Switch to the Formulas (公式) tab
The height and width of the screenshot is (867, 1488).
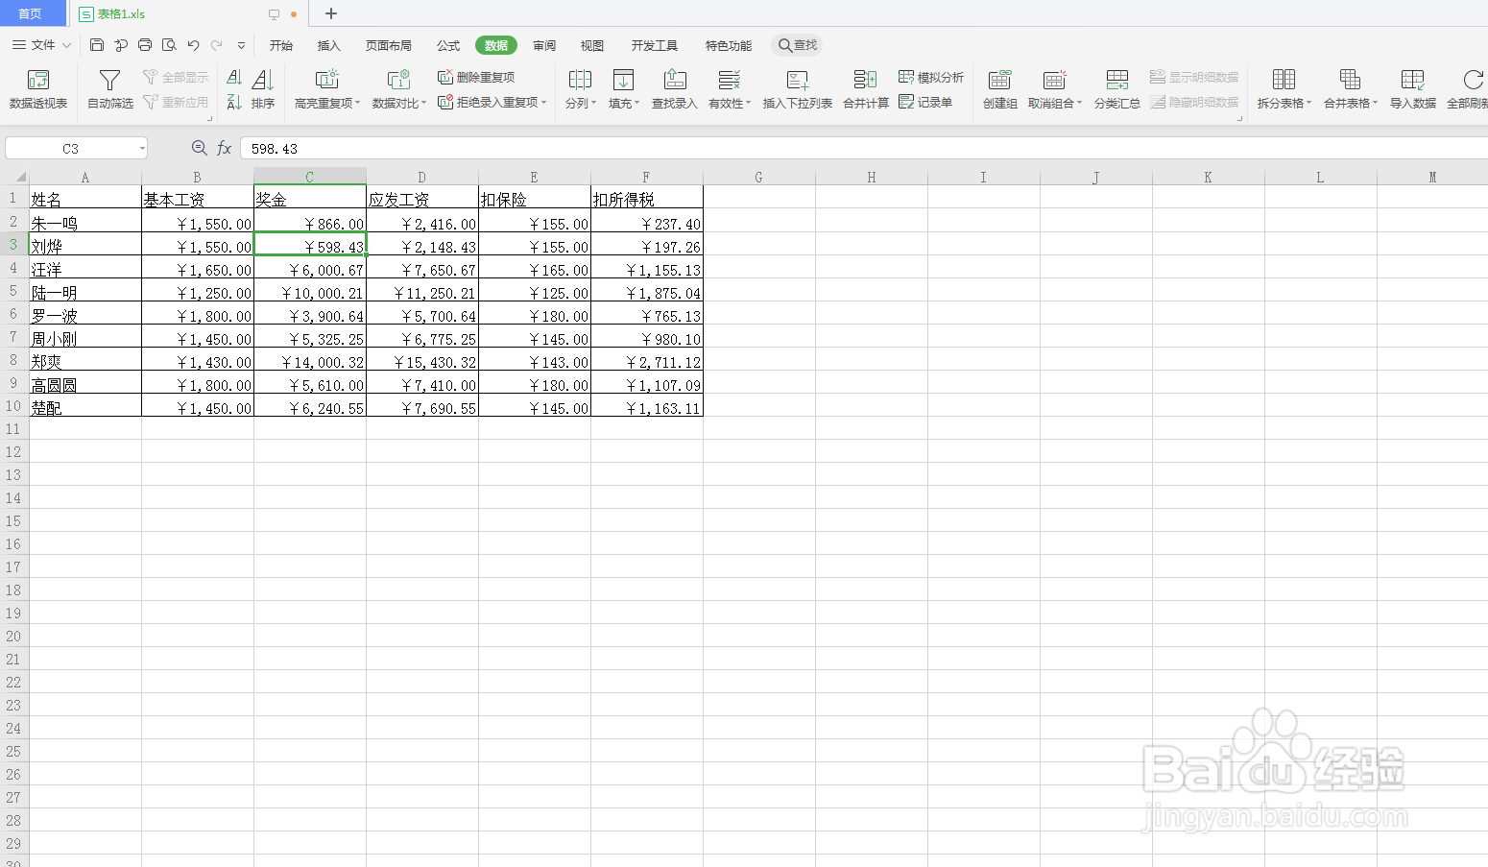coord(448,45)
